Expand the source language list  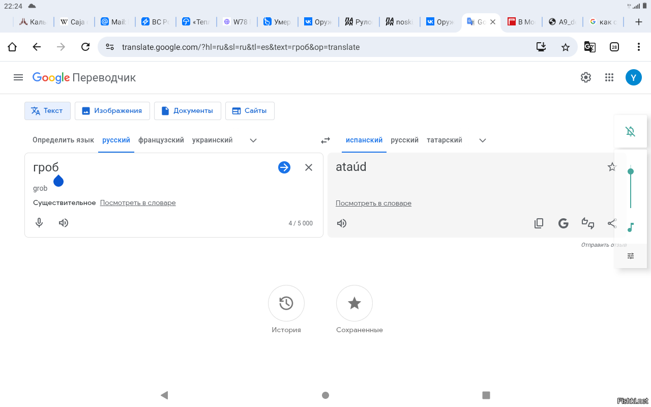pos(253,140)
